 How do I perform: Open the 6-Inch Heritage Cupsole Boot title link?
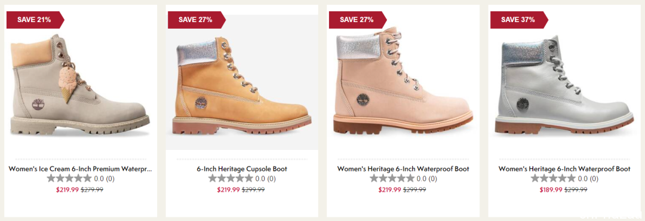coord(242,168)
